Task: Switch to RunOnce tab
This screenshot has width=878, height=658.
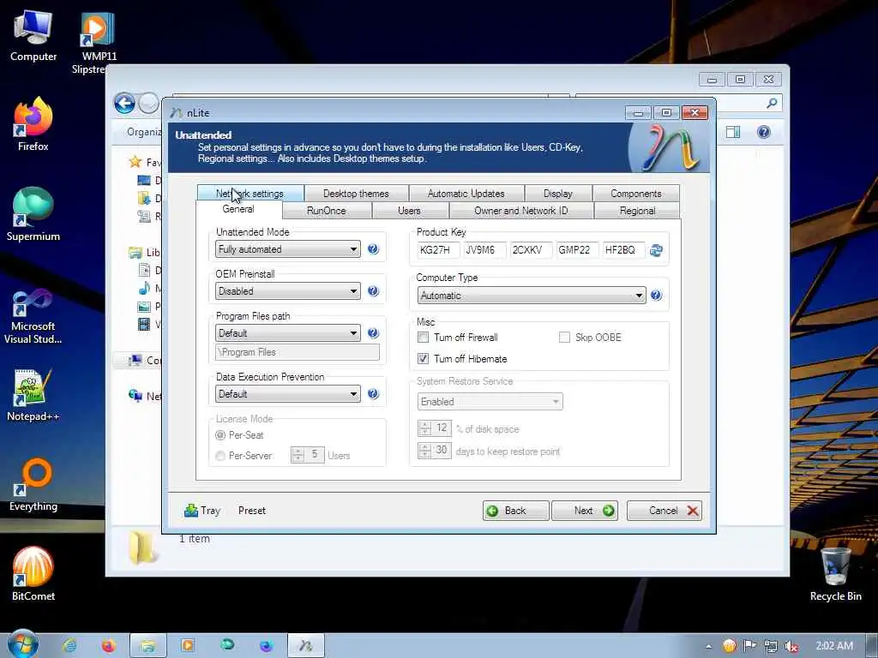Action: coord(327,211)
